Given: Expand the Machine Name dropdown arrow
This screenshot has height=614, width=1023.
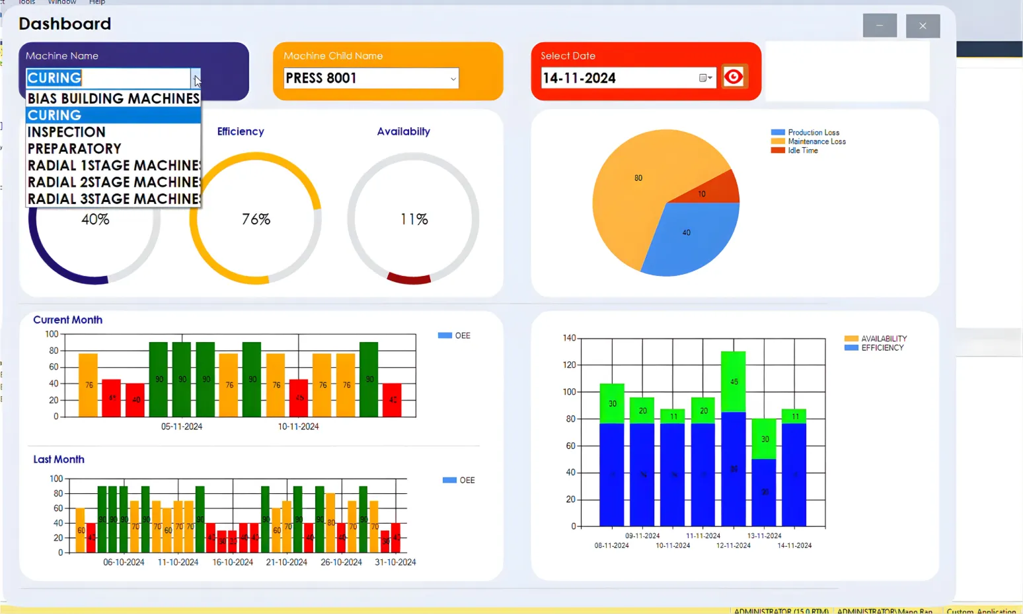Looking at the screenshot, I should (196, 78).
